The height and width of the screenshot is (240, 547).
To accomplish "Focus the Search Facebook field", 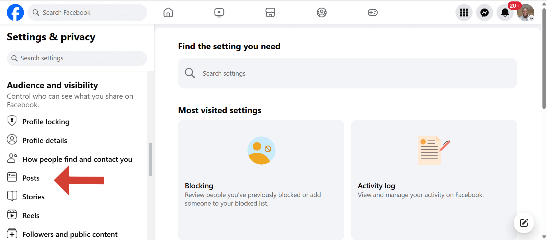I will coord(87,13).
